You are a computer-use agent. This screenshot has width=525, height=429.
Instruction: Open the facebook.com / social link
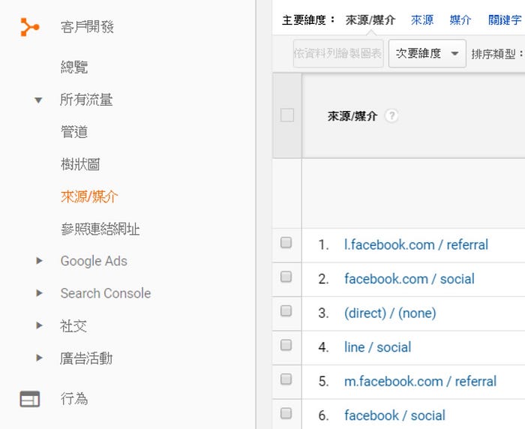click(x=409, y=279)
